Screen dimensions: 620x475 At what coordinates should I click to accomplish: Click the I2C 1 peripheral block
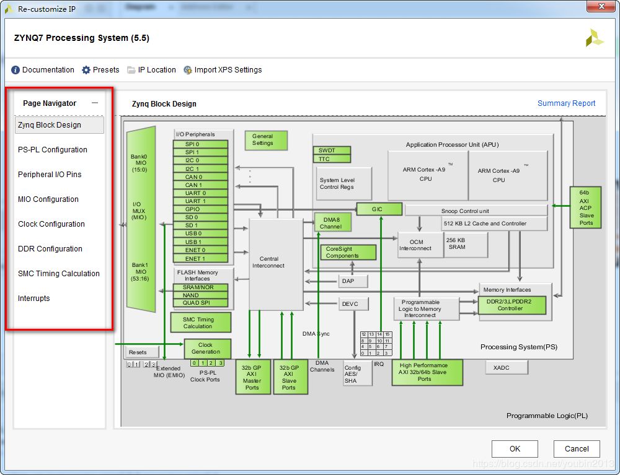200,168
